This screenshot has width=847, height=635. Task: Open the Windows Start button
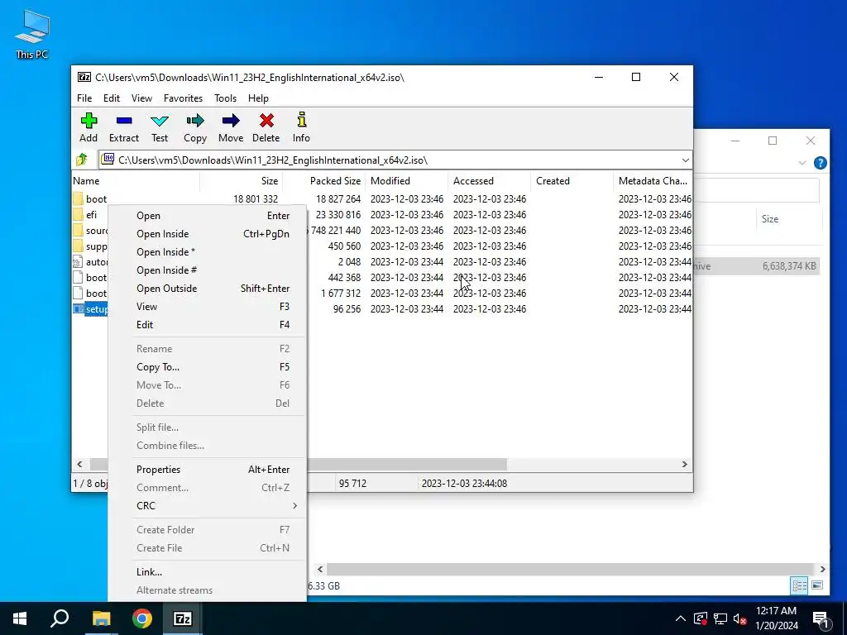20,618
